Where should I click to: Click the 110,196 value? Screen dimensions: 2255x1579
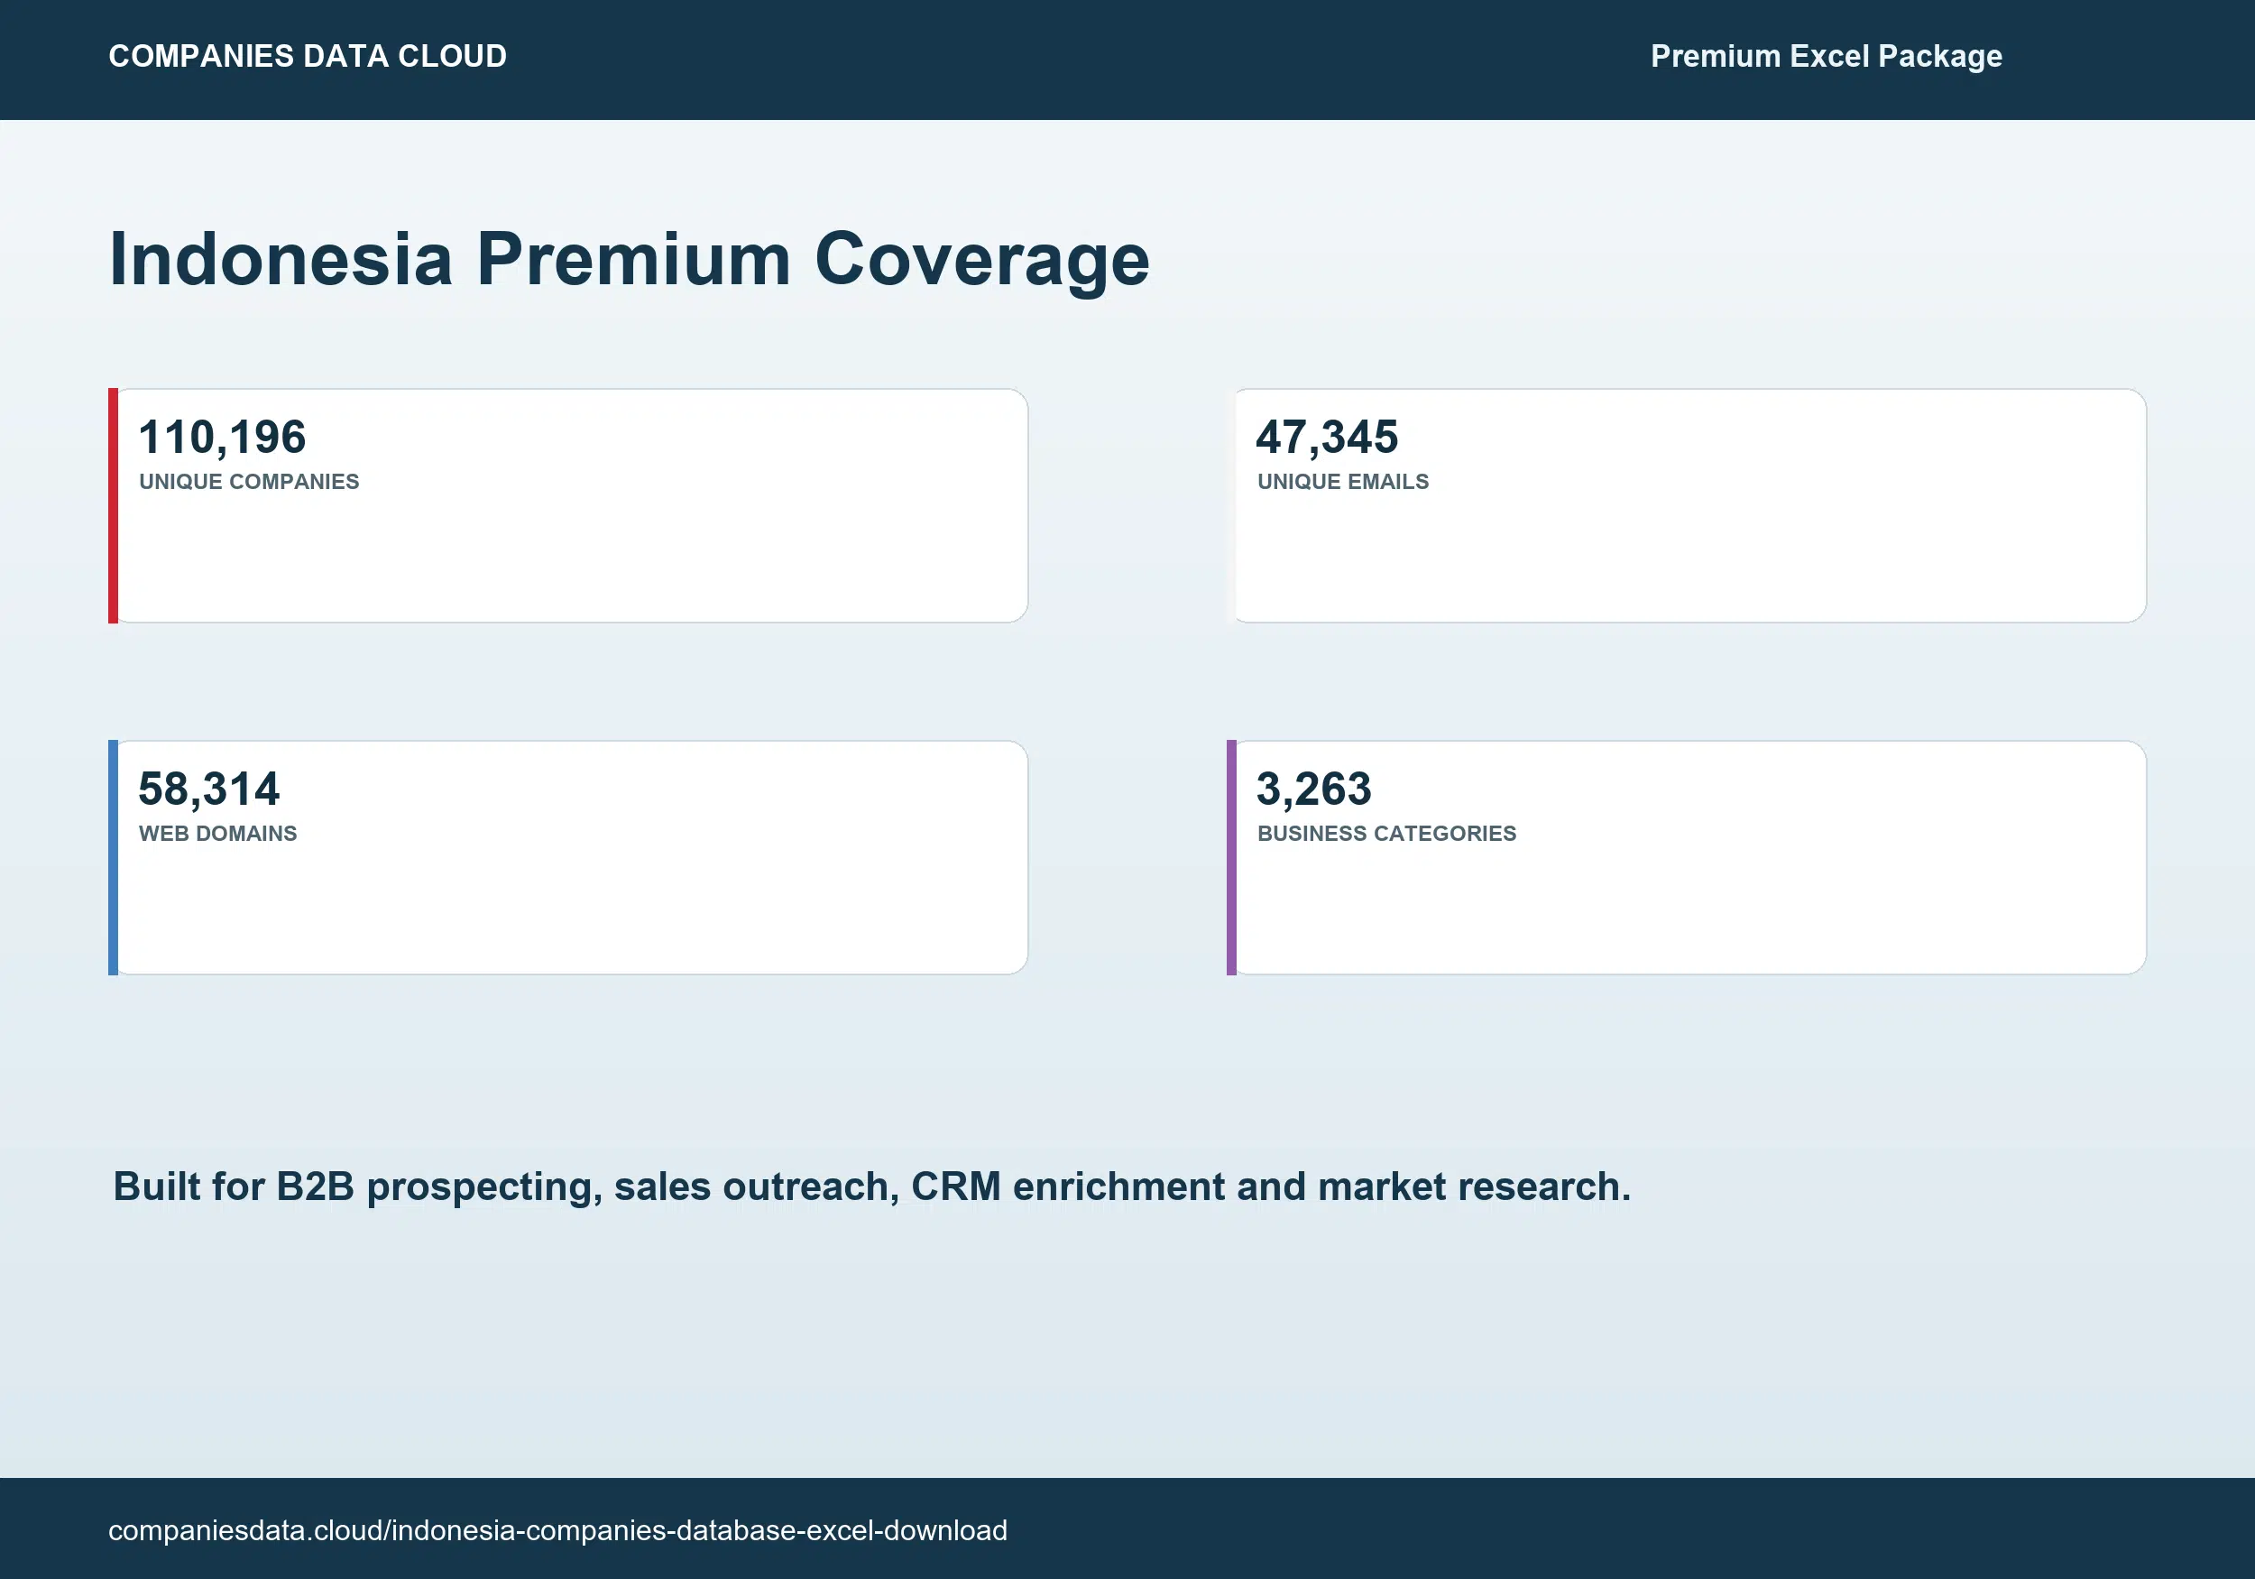tap(222, 438)
